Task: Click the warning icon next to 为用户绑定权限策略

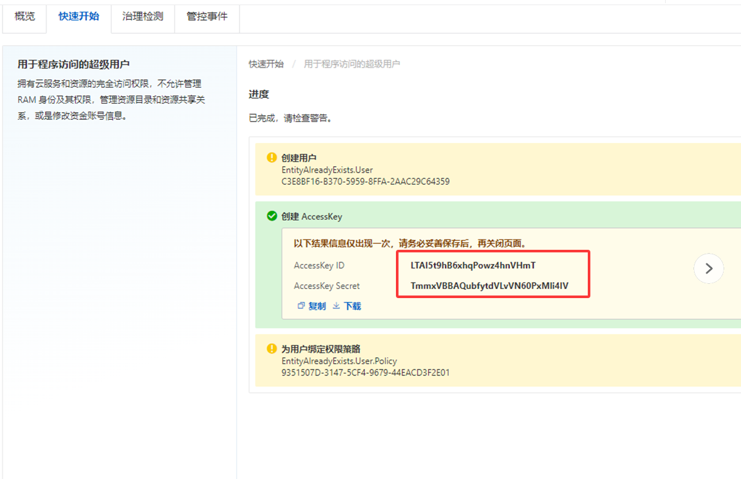Action: [x=272, y=348]
